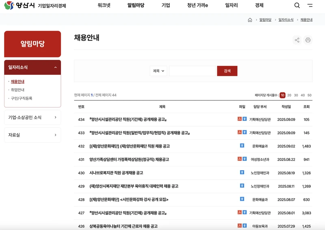The image size is (325, 230).
Task: Download PDF attachment for post 426
Action: [x=240, y=226]
